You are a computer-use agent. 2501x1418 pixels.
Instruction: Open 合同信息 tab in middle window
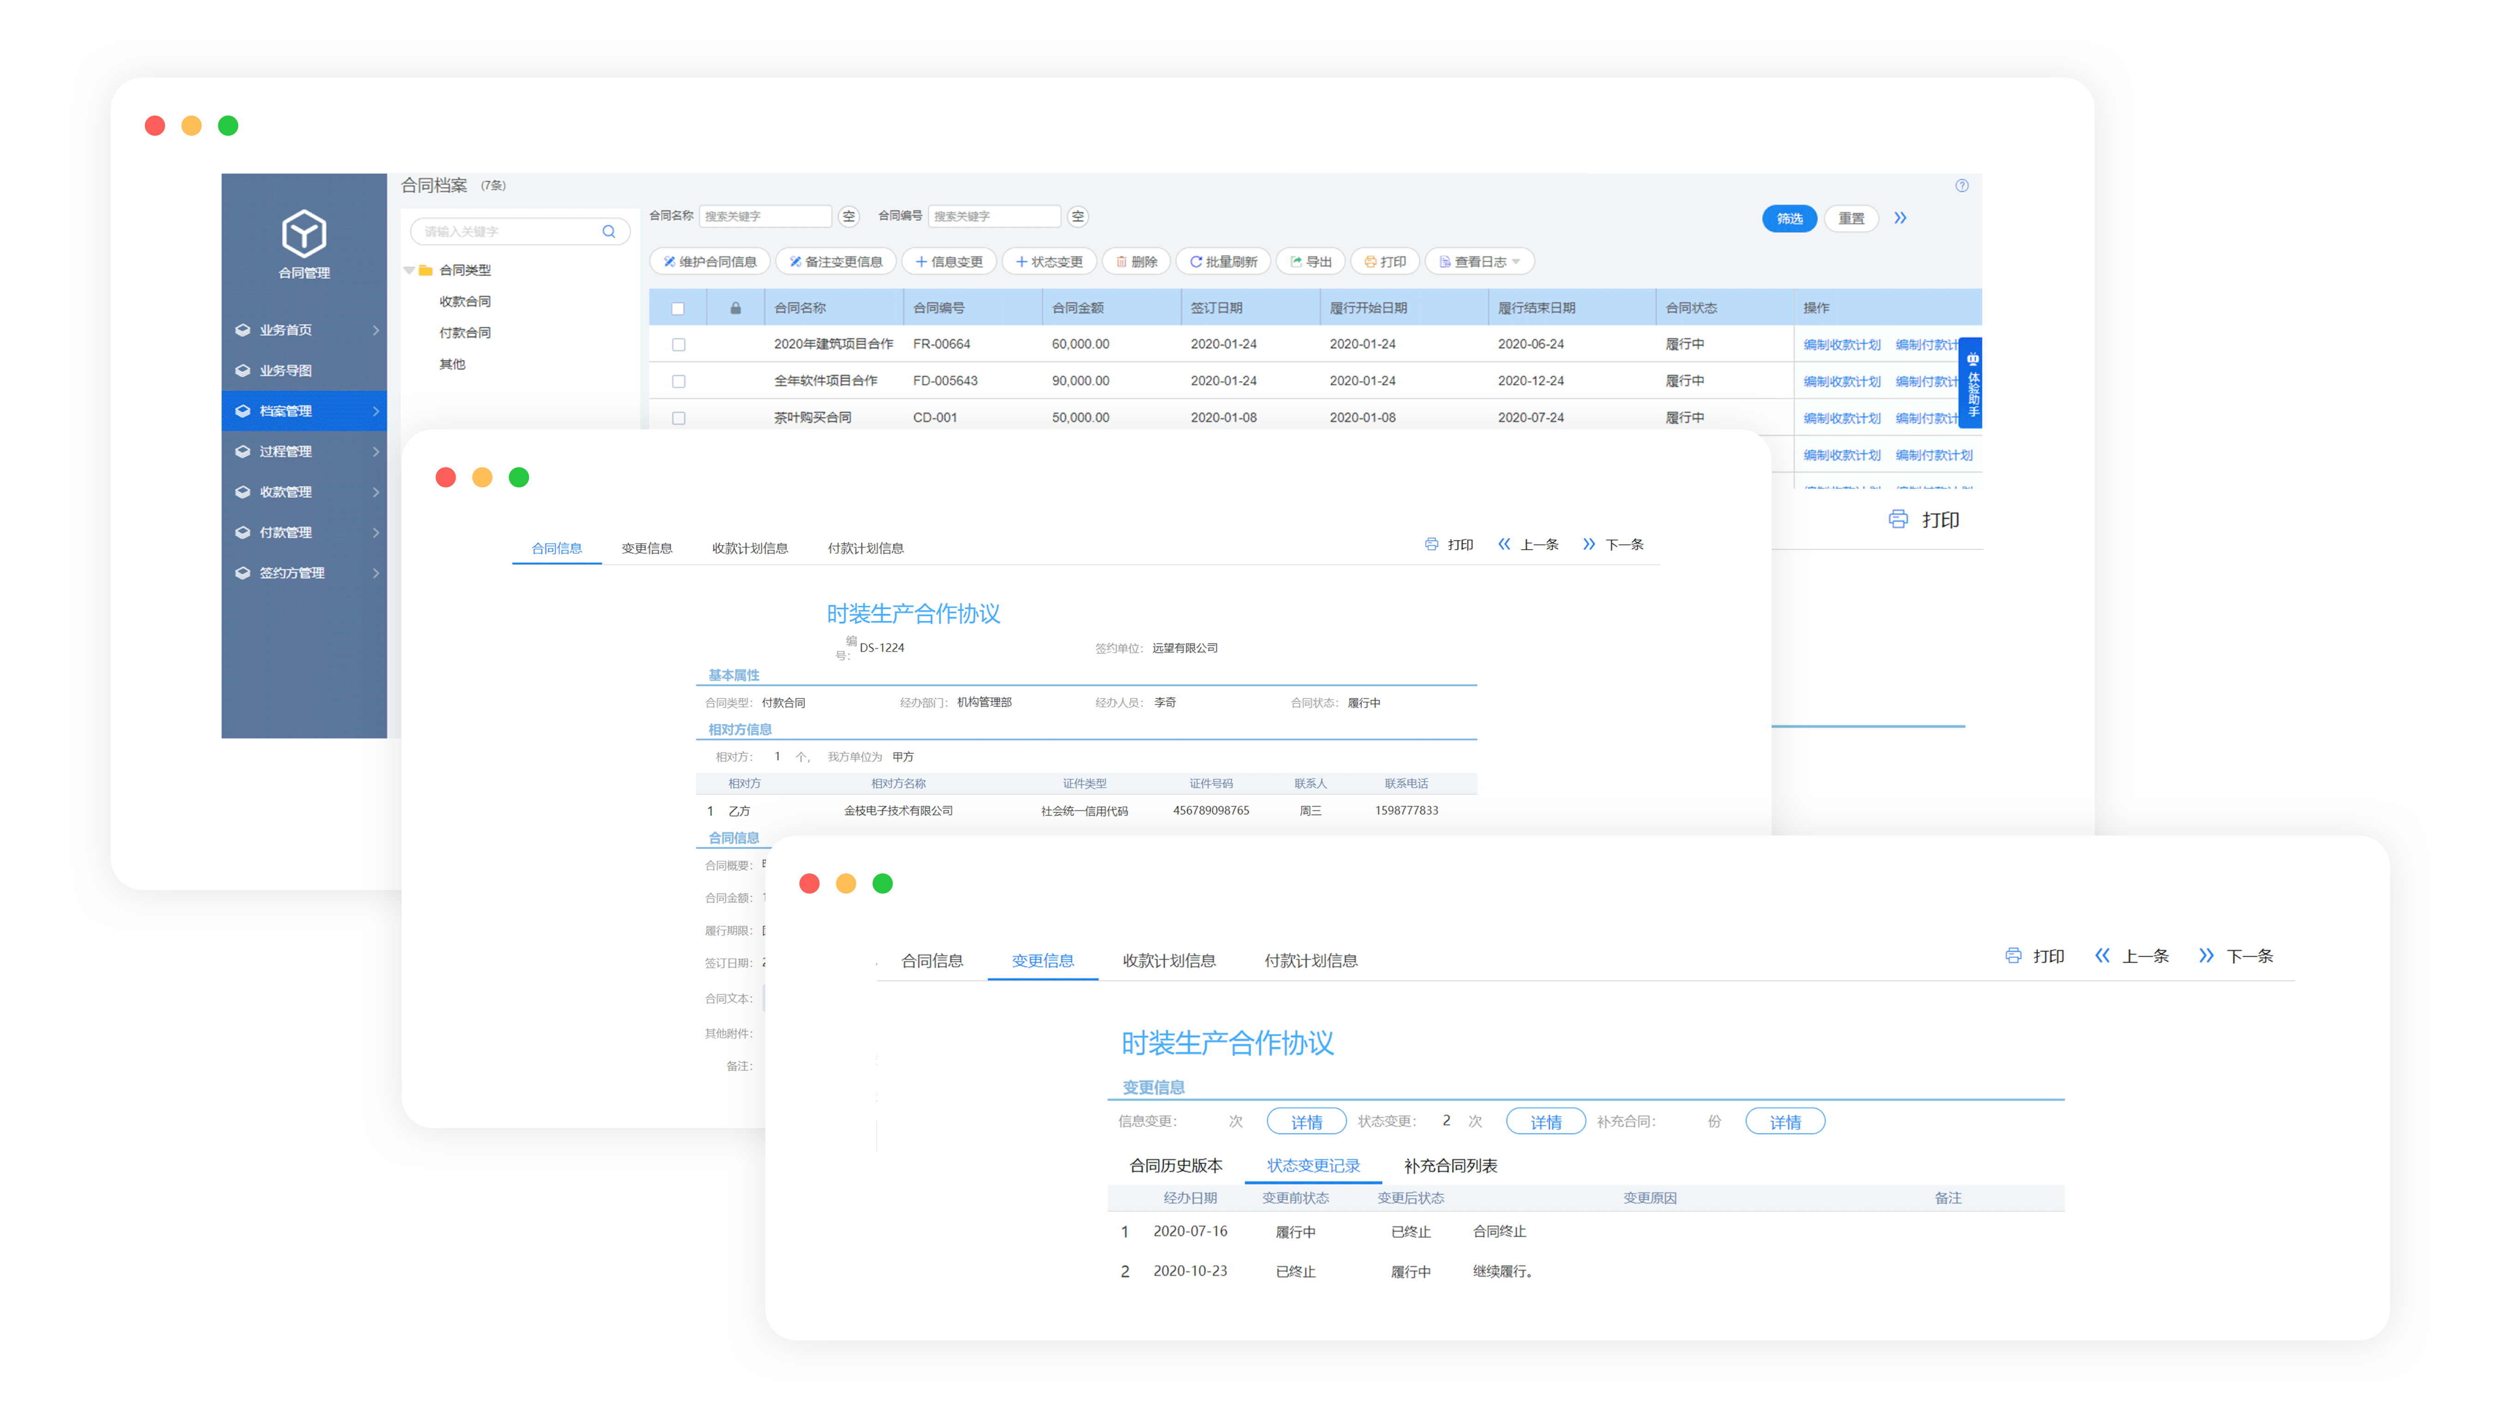(556, 548)
